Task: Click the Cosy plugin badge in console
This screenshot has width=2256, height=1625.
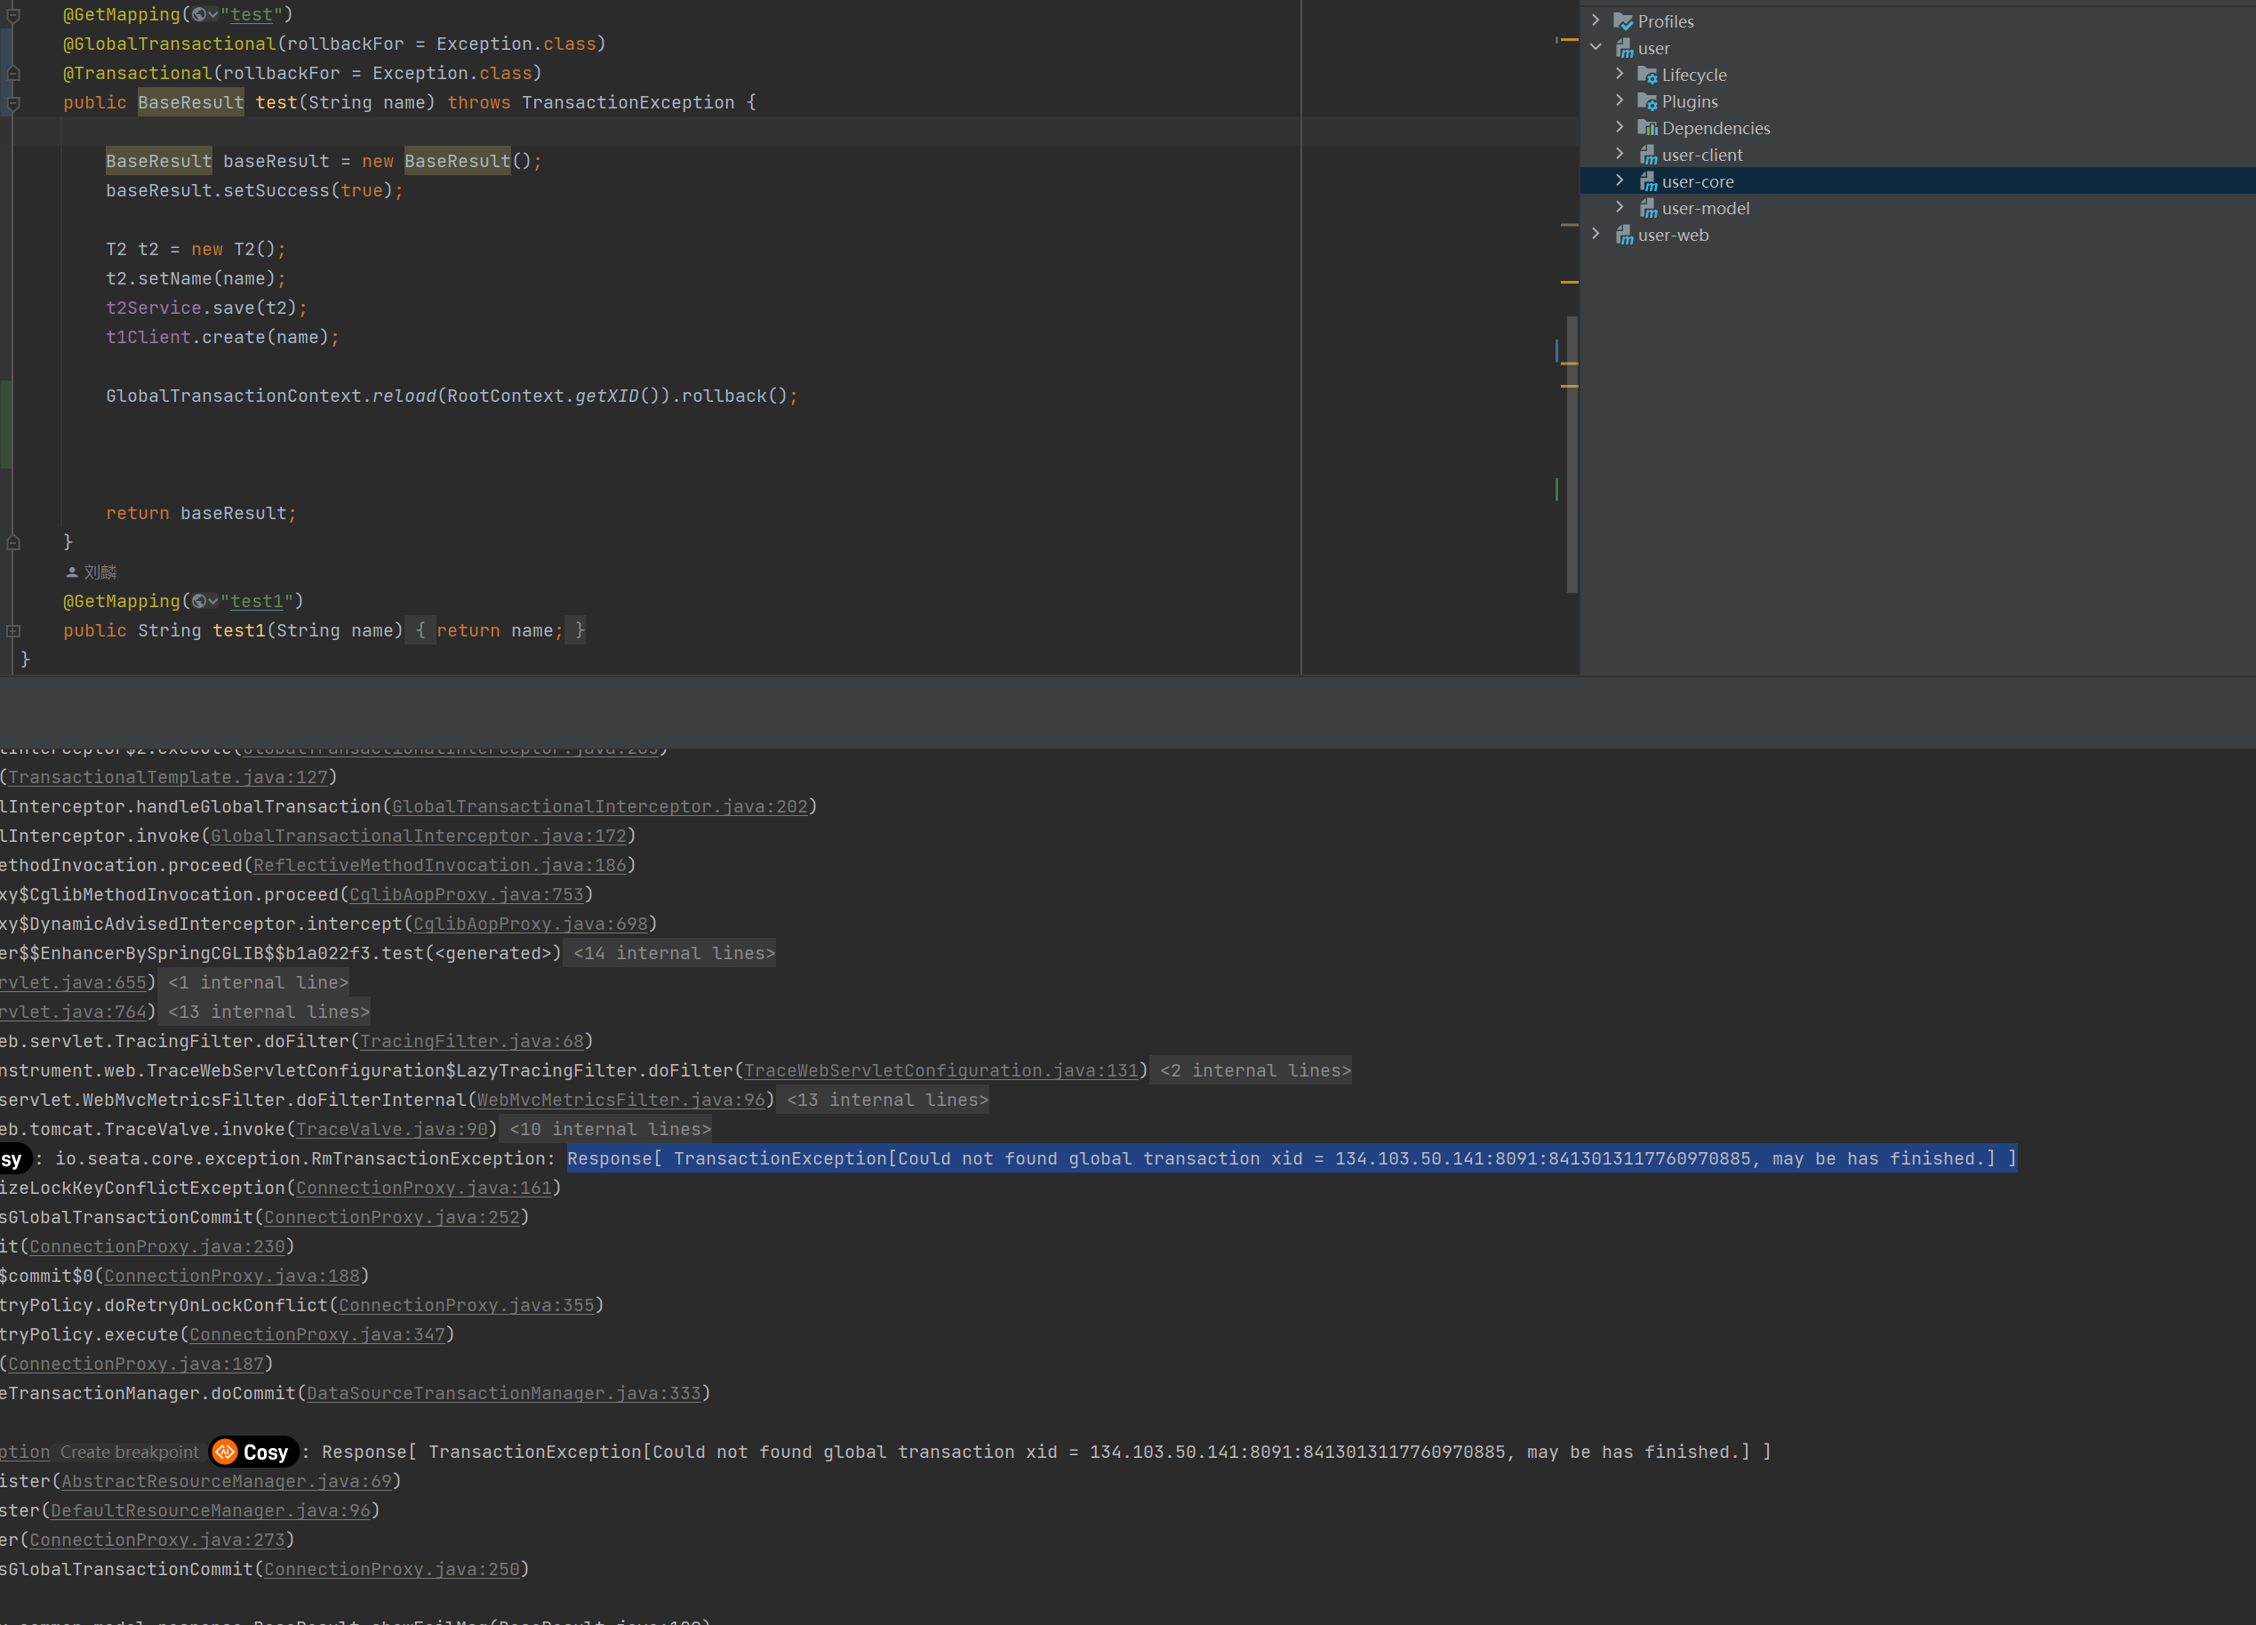Action: coord(253,1452)
